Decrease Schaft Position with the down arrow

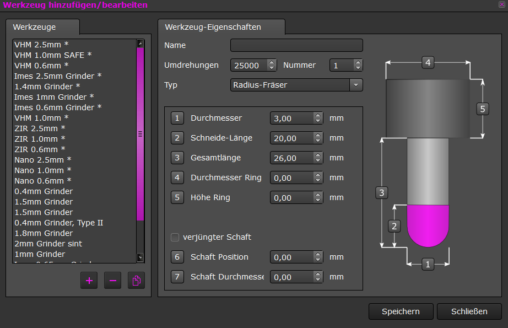pyautogui.click(x=318, y=260)
